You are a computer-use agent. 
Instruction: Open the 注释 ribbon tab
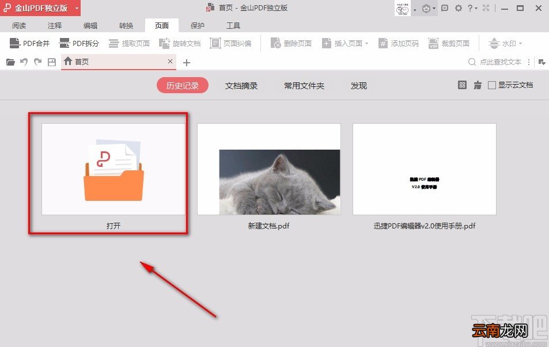tap(55, 25)
